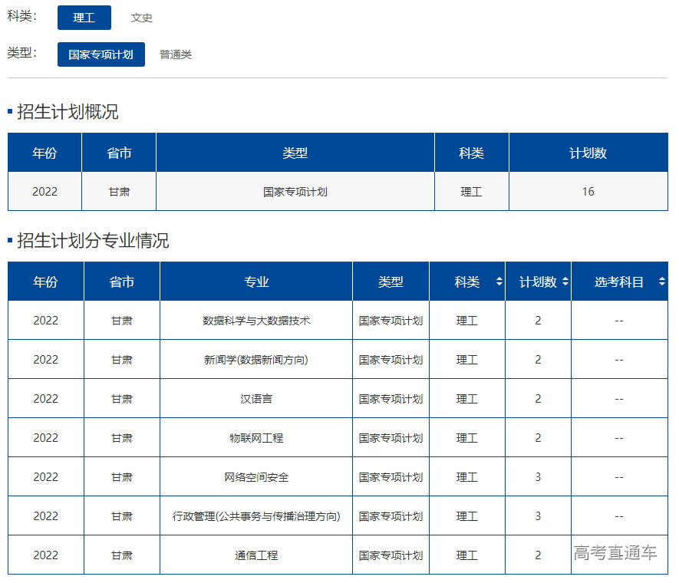
Task: Select the 理工 subject category
Action: pyautogui.click(x=84, y=18)
